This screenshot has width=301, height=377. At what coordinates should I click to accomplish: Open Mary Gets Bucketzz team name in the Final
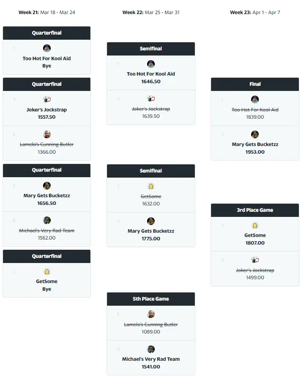(x=255, y=144)
